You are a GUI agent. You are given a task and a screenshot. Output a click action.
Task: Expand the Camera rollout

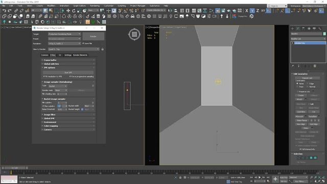coord(68,130)
